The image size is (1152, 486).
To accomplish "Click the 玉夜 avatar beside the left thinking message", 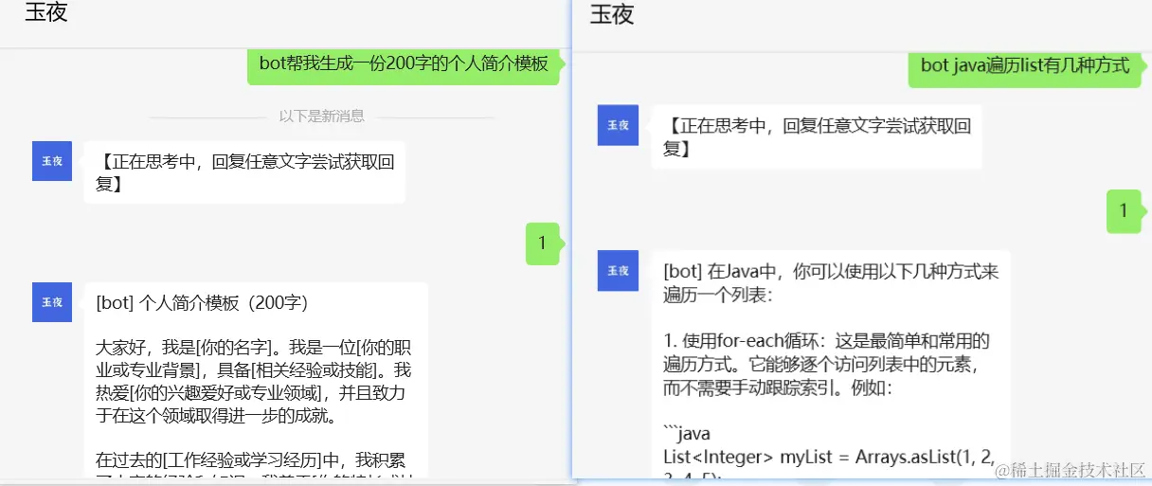I will 52,161.
